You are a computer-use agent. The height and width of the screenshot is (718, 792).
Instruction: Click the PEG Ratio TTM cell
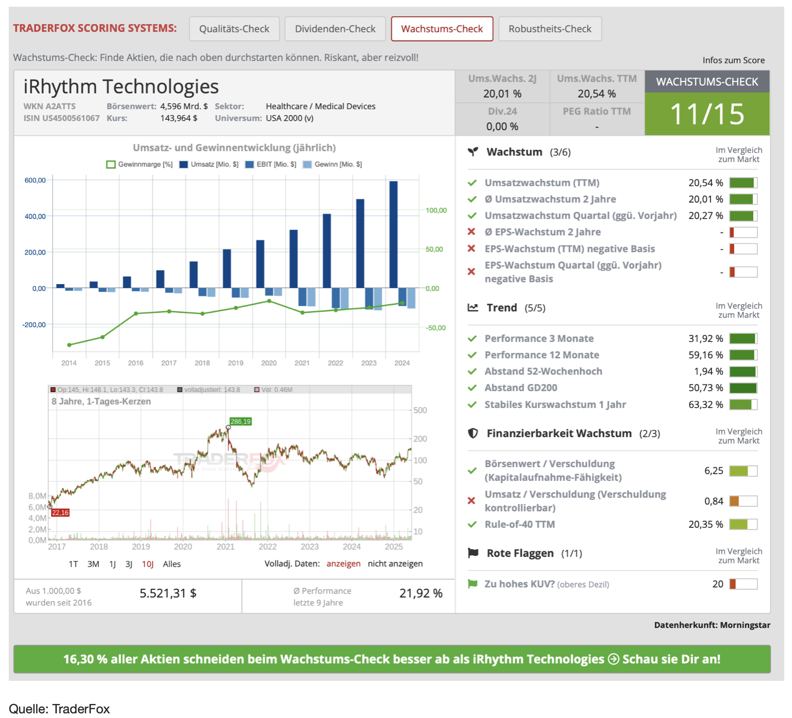pyautogui.click(x=597, y=119)
